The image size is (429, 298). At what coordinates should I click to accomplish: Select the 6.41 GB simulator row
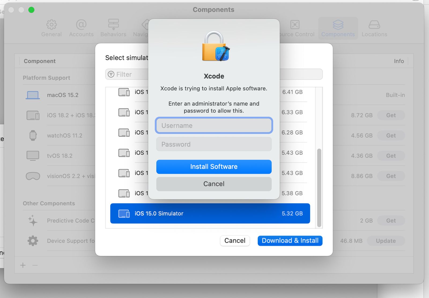(x=210, y=92)
